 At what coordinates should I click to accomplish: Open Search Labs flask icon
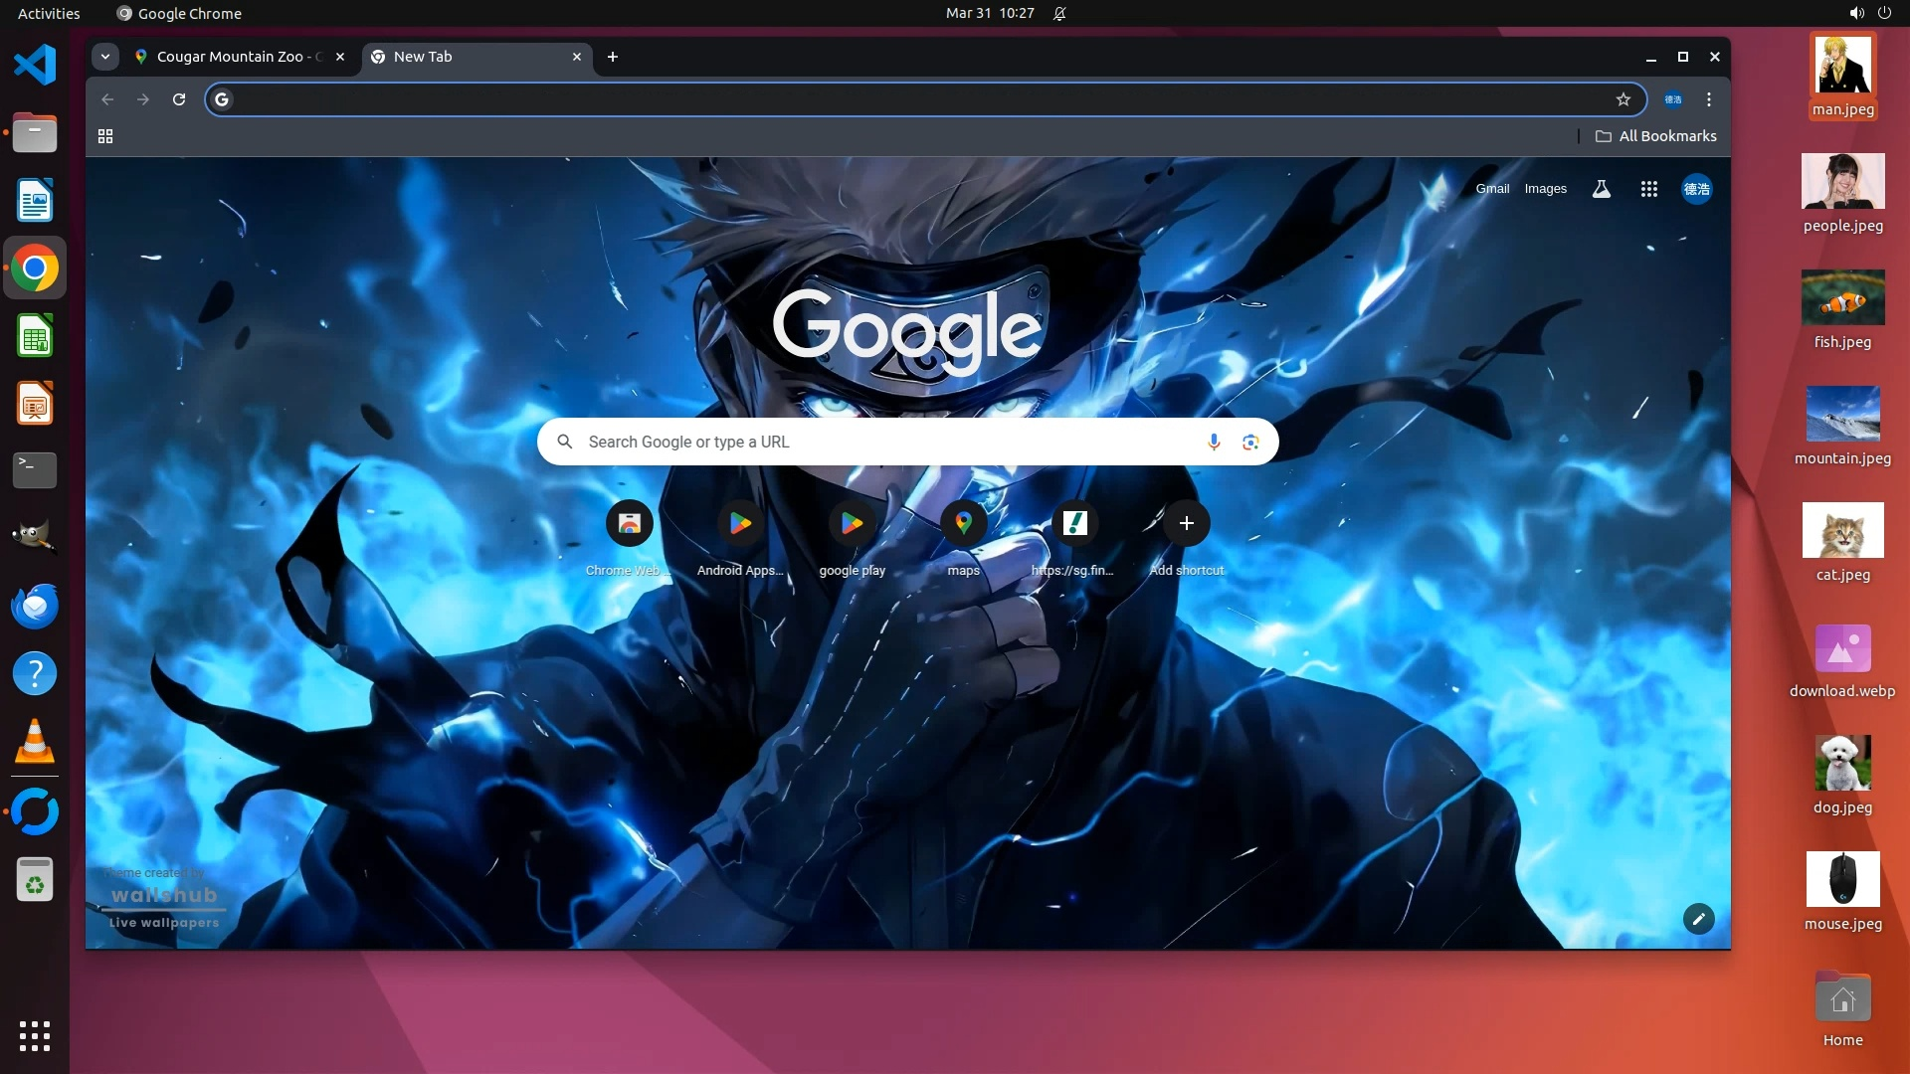1601,189
